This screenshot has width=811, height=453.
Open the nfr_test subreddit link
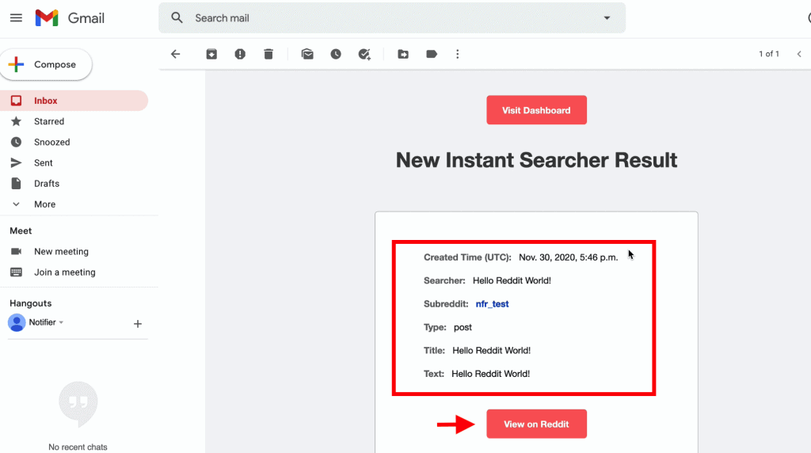tap(492, 304)
